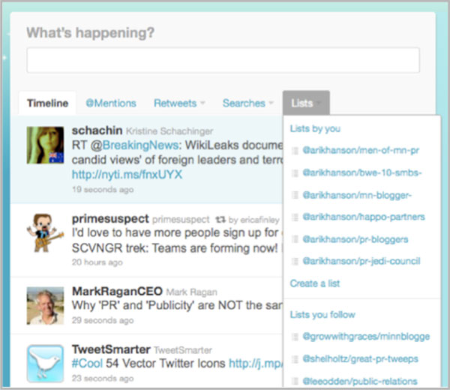The width and height of the screenshot is (450, 390).
Task: Open the http://j.mp link in TweetSmarter tweet
Action: click(x=256, y=364)
